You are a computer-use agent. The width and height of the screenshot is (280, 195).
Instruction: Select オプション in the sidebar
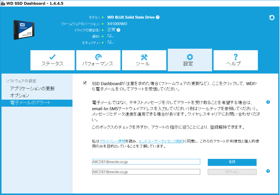click(20, 95)
